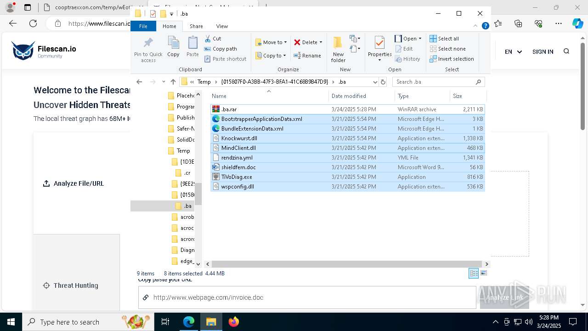Refresh the current folder view
Viewport: 588px width, 331px height.
(x=383, y=82)
